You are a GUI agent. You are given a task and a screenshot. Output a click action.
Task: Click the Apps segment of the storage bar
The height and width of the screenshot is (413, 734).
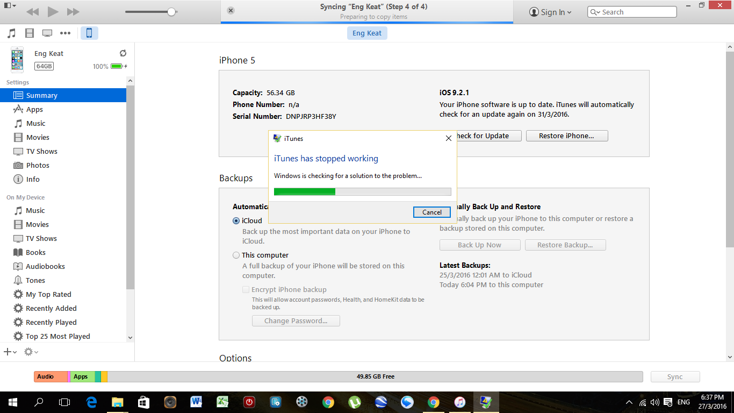click(83, 376)
